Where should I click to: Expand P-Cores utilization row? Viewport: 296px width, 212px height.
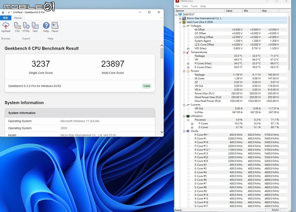tap(192, 124)
